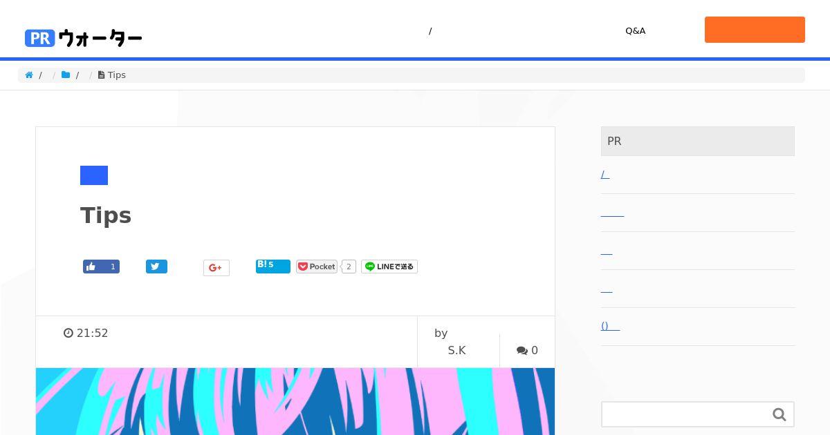Screen dimensions: 830x435
Task: Open the folder breadcrumb icon
Action: tap(66, 75)
